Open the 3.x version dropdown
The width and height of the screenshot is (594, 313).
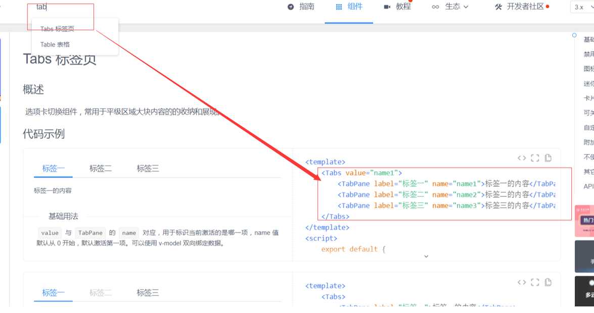583,7
